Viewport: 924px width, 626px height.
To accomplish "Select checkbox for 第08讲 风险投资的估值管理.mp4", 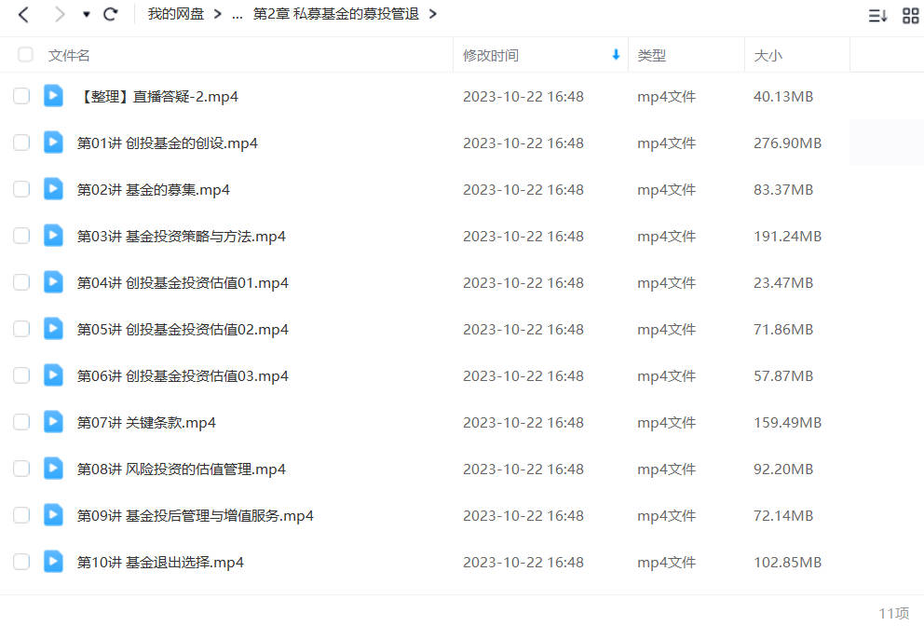I will click(x=21, y=469).
